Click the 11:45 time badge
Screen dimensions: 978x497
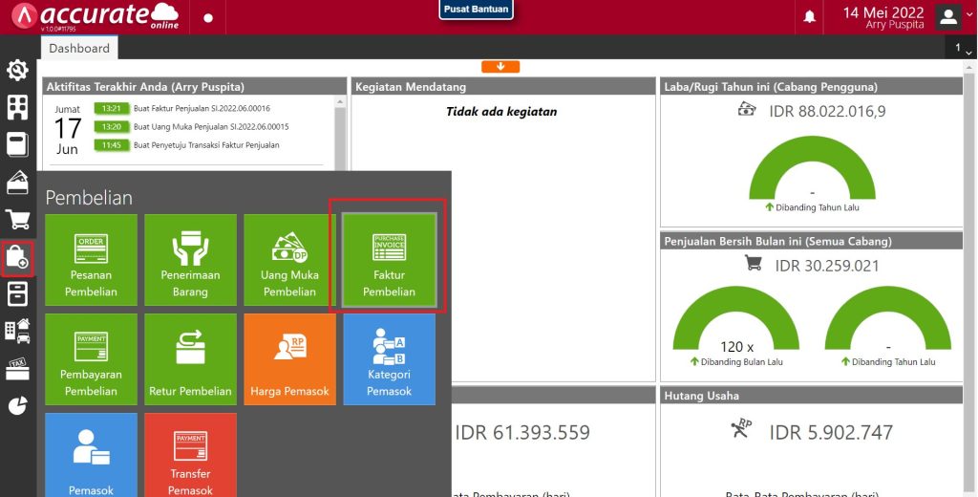click(x=111, y=145)
